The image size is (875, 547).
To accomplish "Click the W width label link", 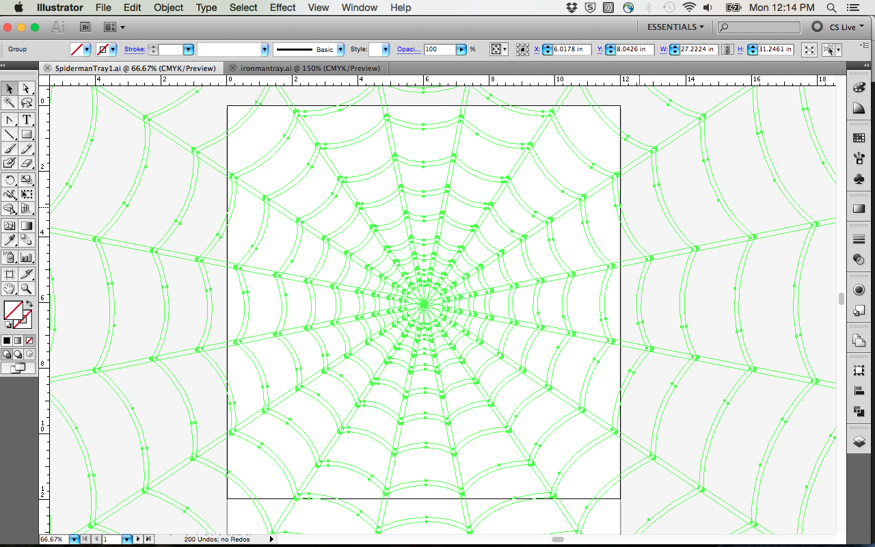I will (663, 49).
